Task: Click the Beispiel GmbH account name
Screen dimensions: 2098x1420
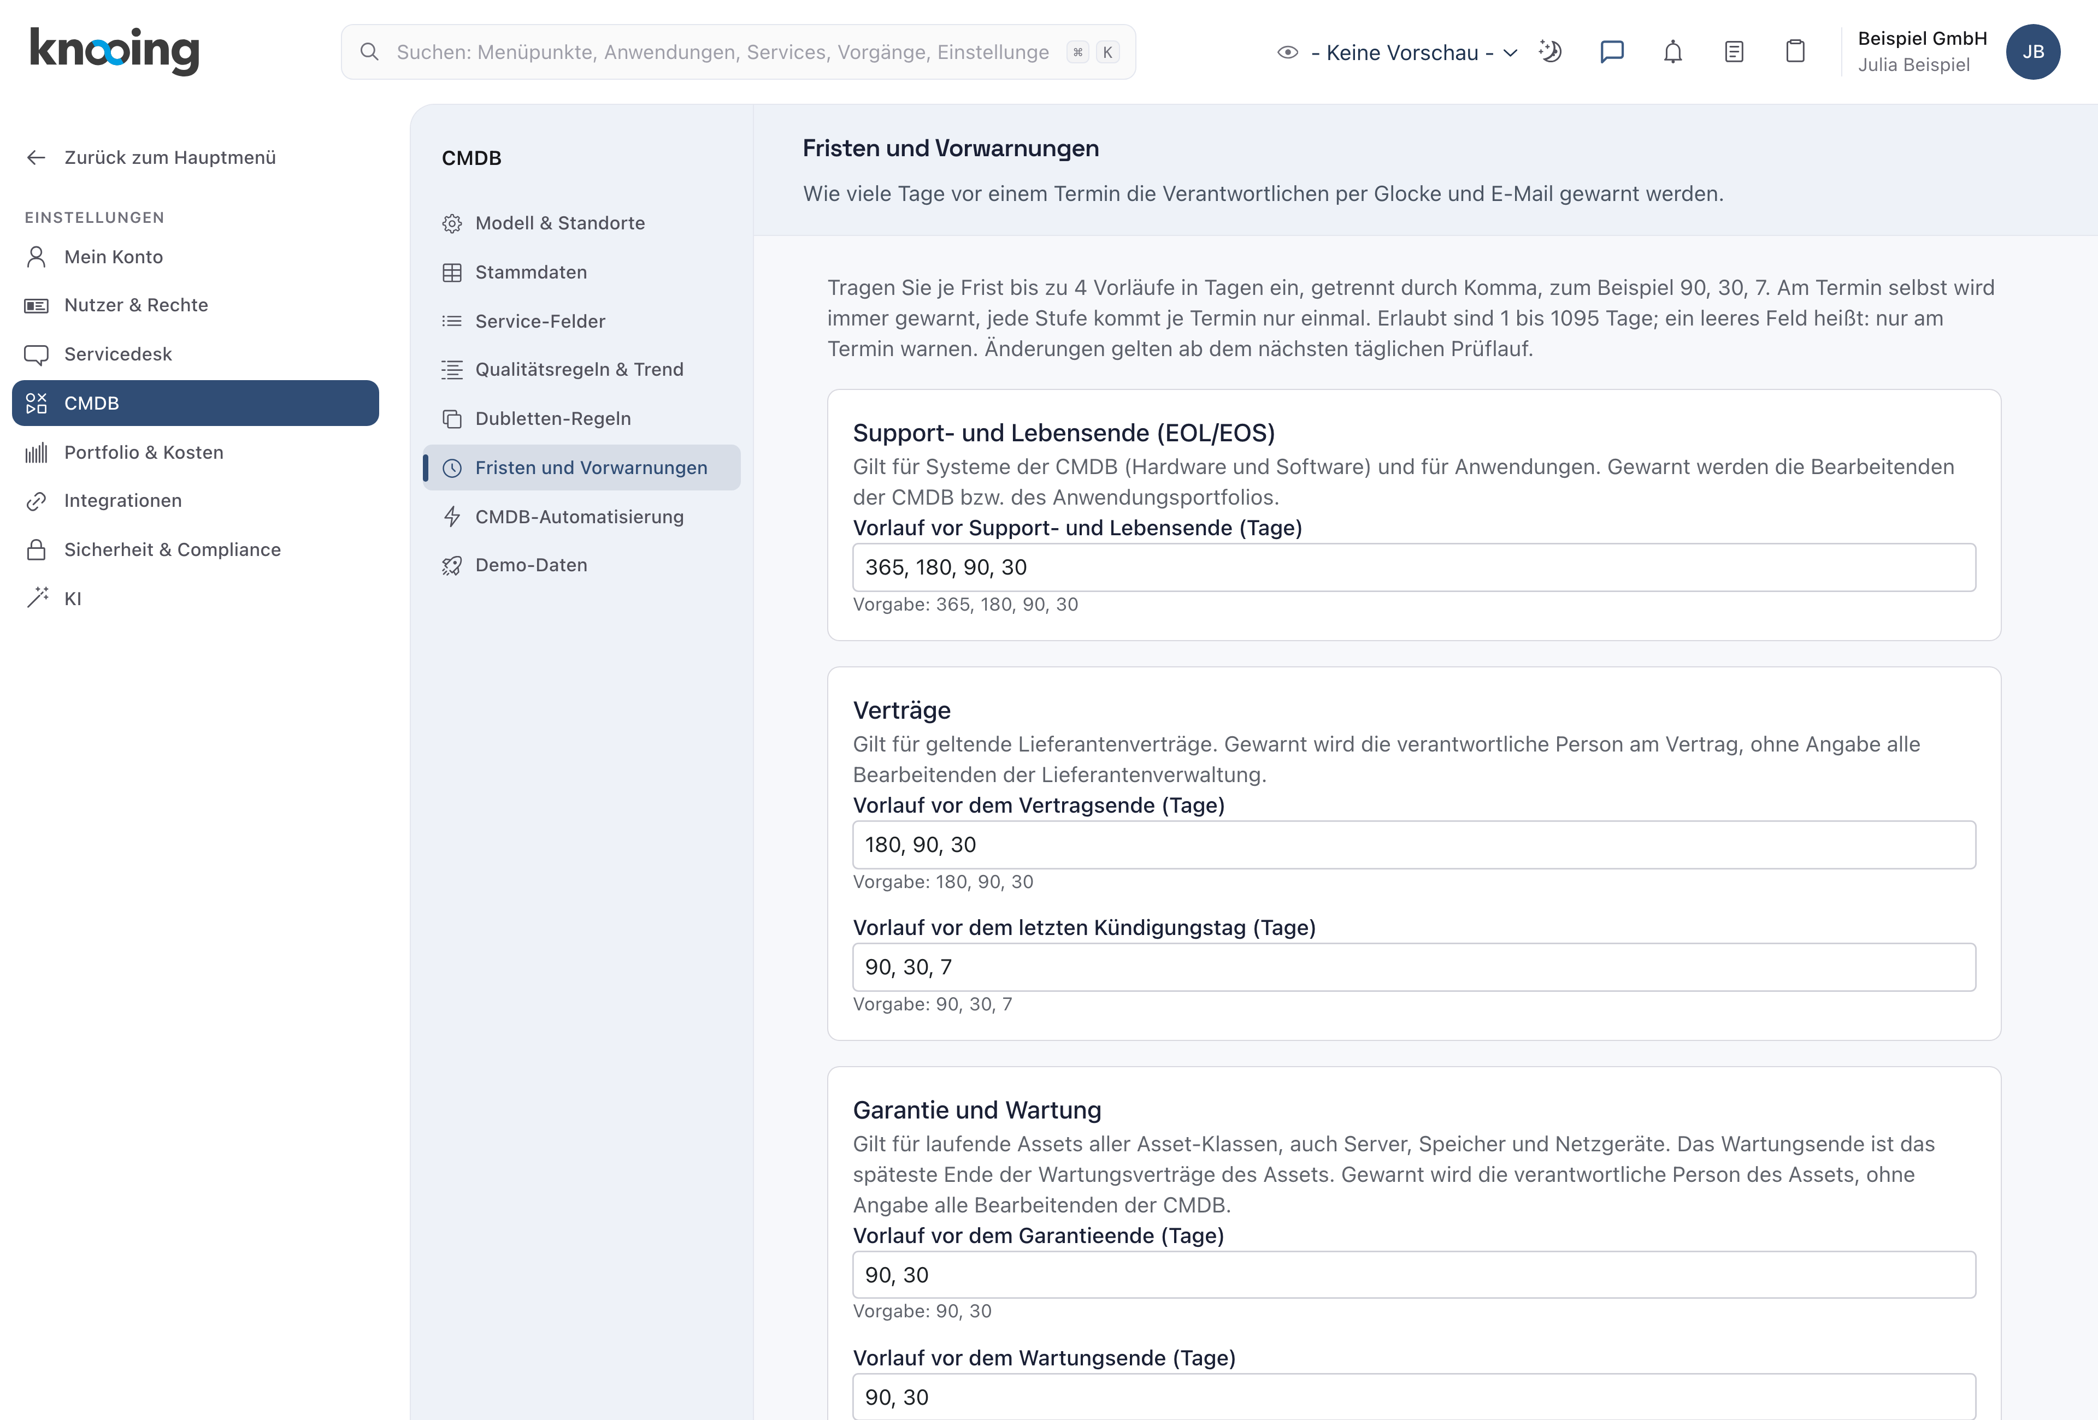Action: click(1922, 38)
